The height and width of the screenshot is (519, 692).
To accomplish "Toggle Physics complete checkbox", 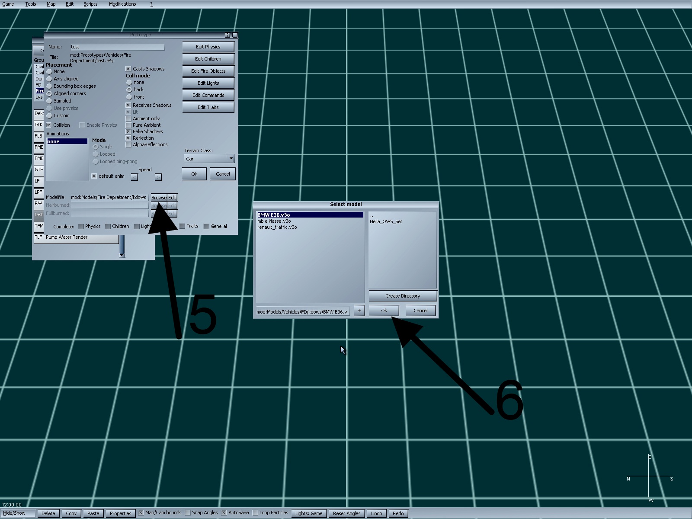I will click(81, 227).
